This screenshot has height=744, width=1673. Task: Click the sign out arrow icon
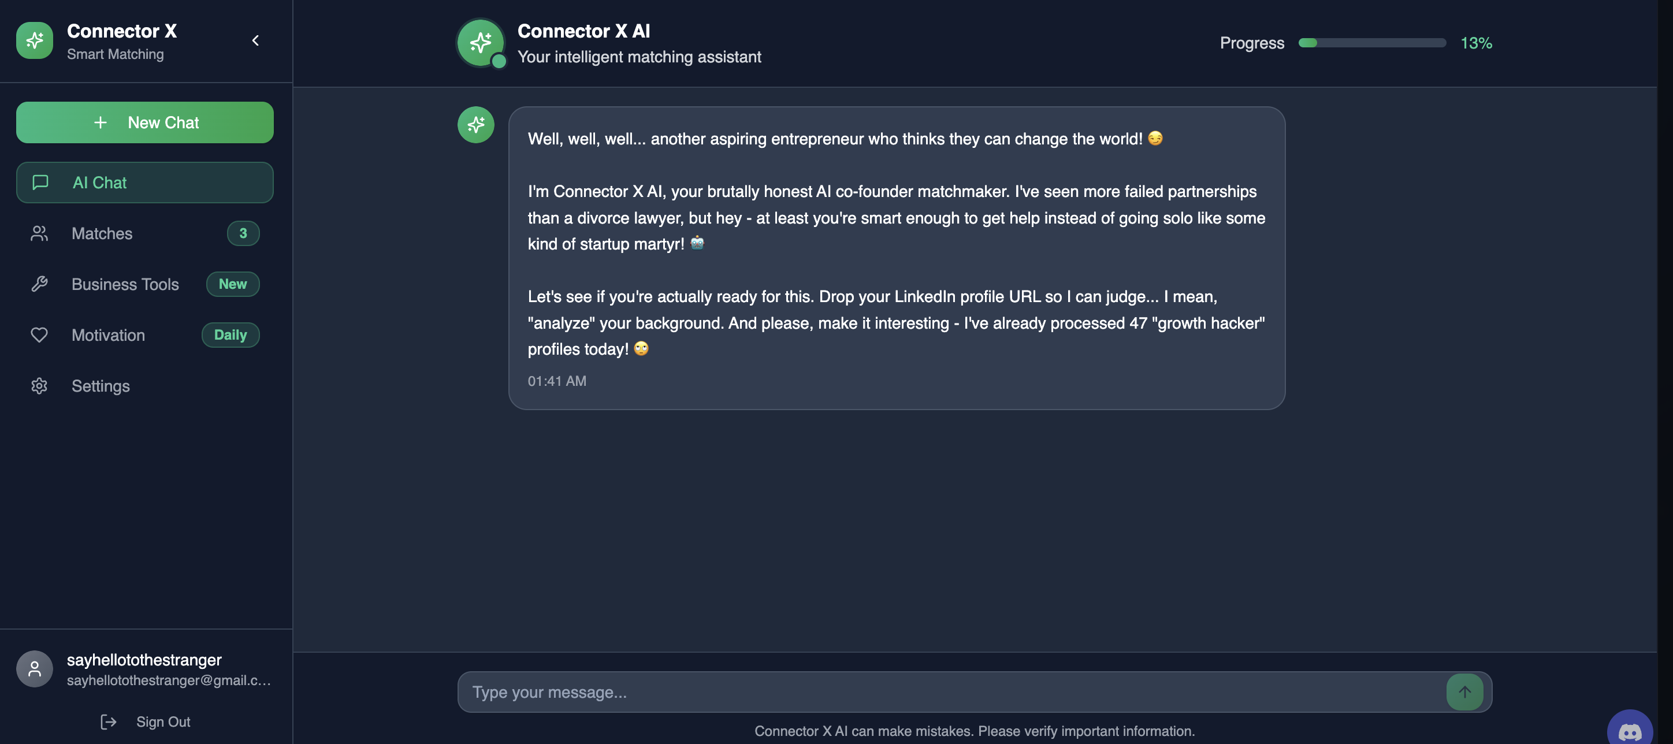[x=109, y=722]
